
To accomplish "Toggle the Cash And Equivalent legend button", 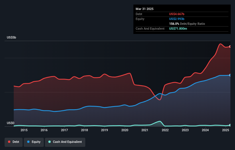I will [x=65, y=142].
